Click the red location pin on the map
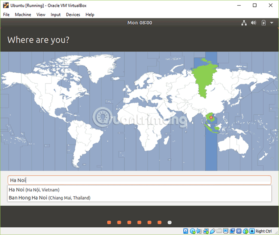This screenshot has height=235, width=279. 211,117
